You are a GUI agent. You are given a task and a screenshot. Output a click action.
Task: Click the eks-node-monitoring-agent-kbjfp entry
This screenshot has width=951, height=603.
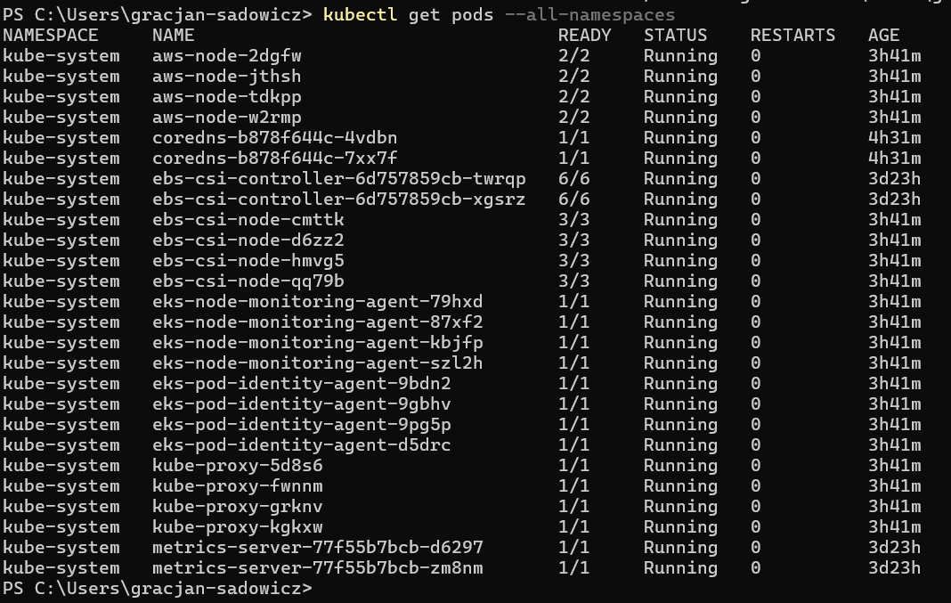317,343
